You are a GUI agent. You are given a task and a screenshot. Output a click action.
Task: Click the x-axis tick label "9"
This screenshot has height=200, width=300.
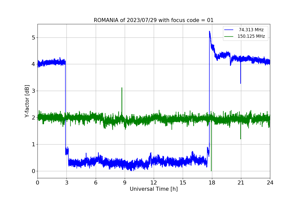click(125, 182)
